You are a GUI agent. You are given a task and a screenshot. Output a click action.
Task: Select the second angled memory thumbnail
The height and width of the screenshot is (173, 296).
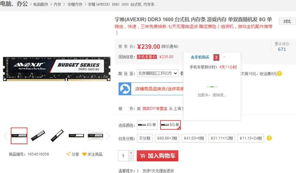[57, 135]
